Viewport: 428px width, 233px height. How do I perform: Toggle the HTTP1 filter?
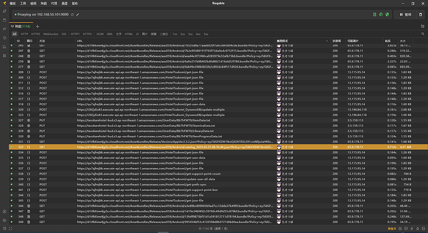(x=75, y=34)
